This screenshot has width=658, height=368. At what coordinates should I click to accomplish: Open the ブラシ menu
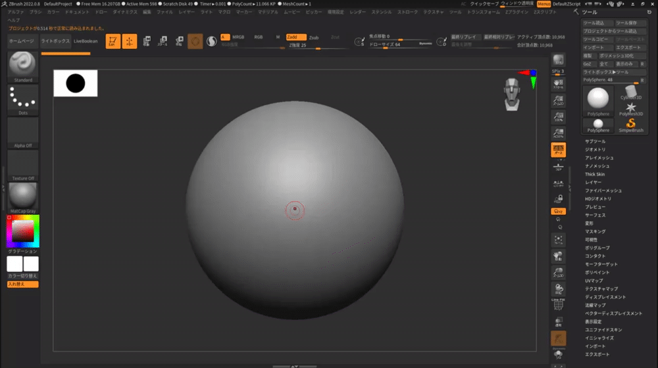[x=36, y=12]
